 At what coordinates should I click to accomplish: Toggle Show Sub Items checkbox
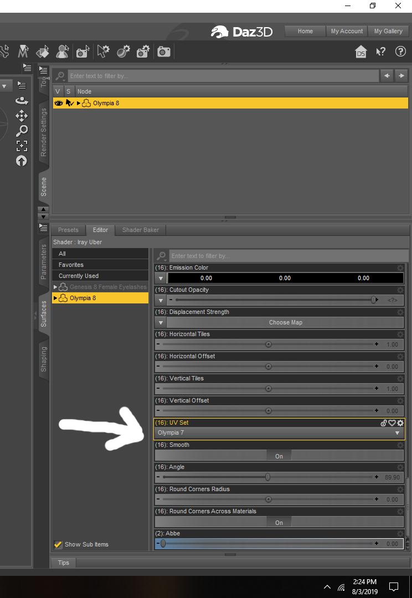click(58, 544)
